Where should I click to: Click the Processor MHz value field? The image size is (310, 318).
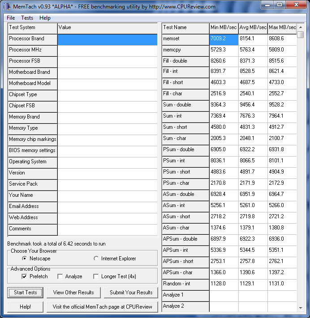tap(108, 51)
